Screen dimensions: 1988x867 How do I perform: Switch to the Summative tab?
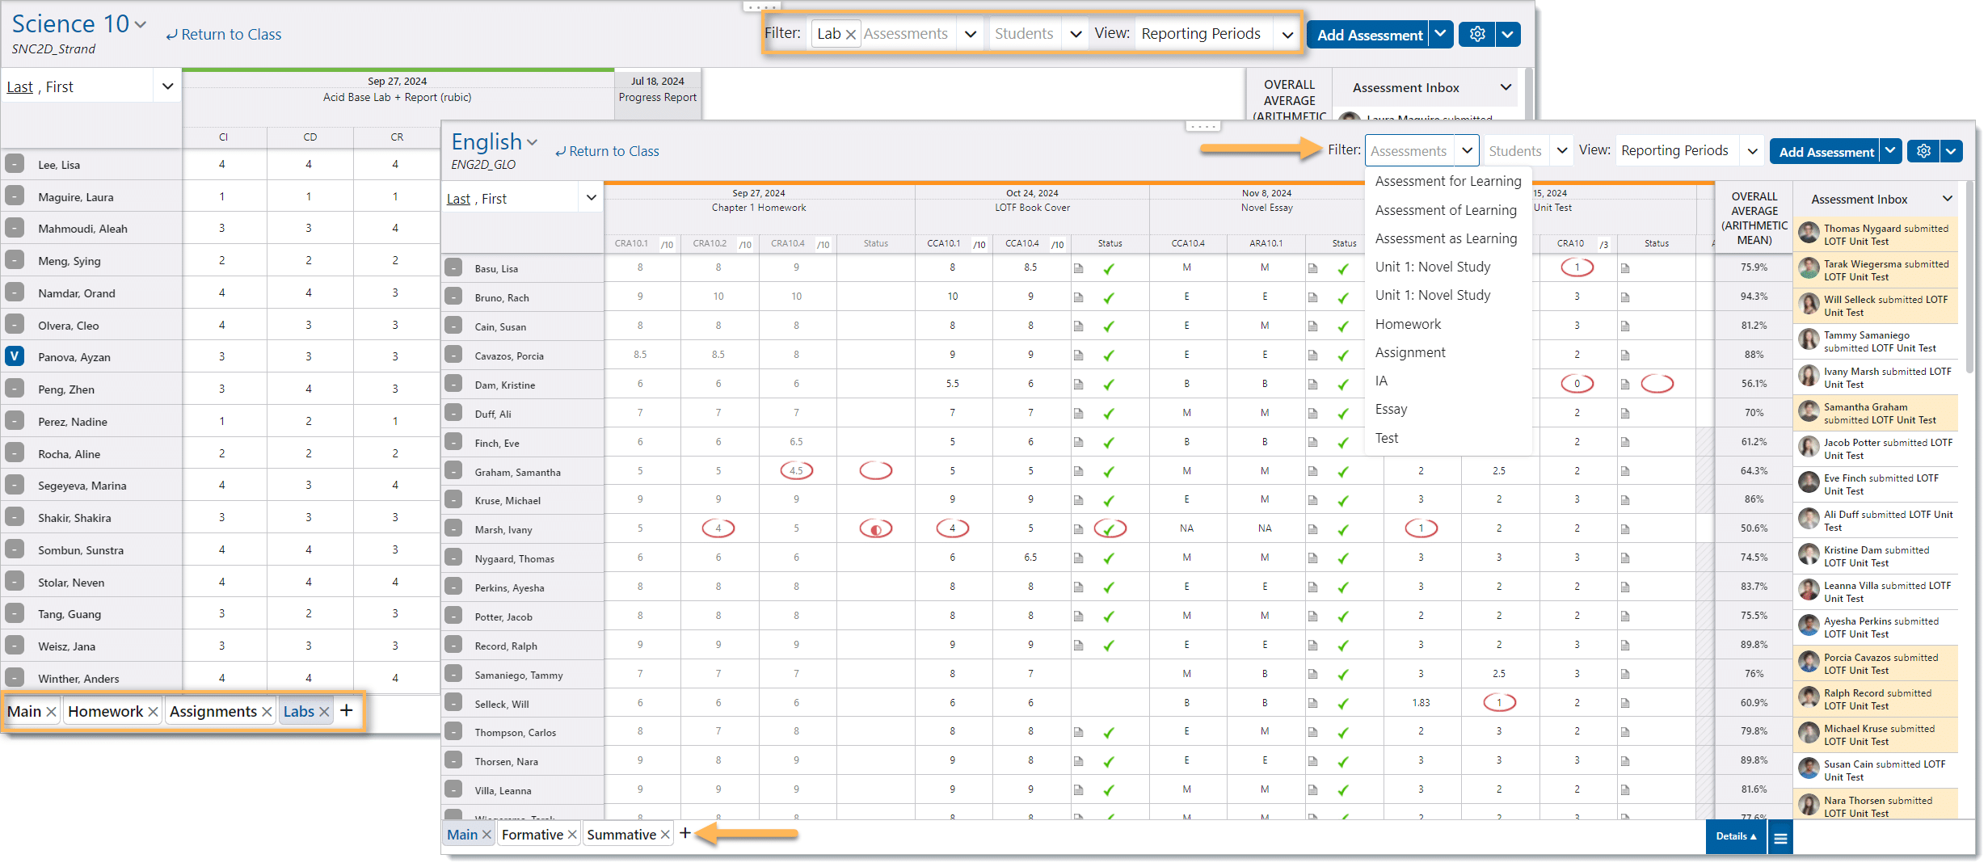pyautogui.click(x=621, y=835)
